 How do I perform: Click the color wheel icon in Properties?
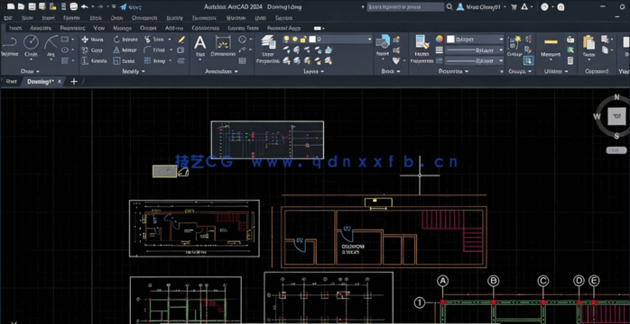(440, 40)
